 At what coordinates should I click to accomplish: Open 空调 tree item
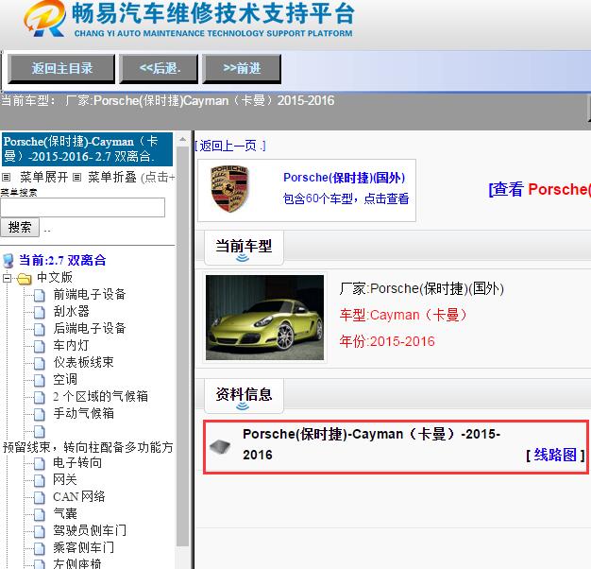point(65,379)
